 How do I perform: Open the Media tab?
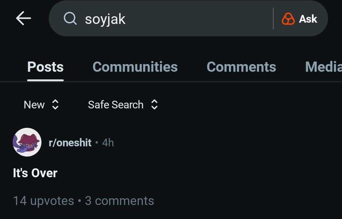click(x=323, y=67)
